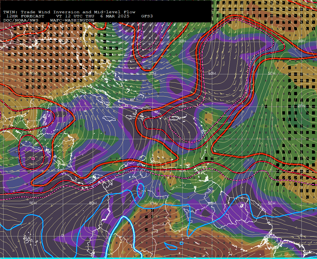
Task: Click the '80W' longitude label
Action: click(93, 203)
